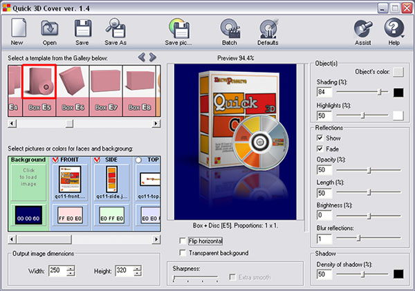Disable the Fade reflections checkbox
The width and height of the screenshot is (415, 291).
point(320,149)
